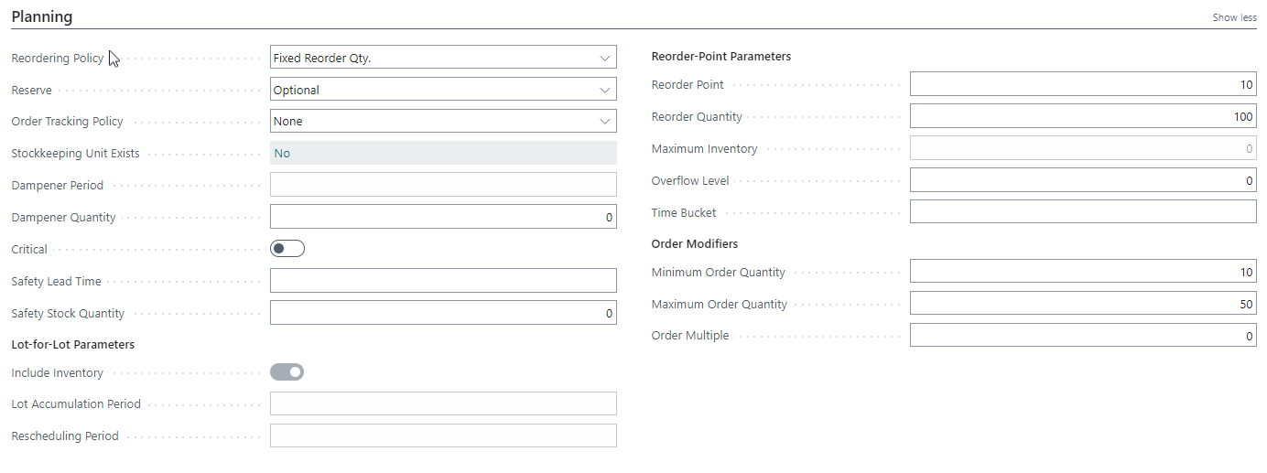Toggle the Critical switch

(x=287, y=249)
